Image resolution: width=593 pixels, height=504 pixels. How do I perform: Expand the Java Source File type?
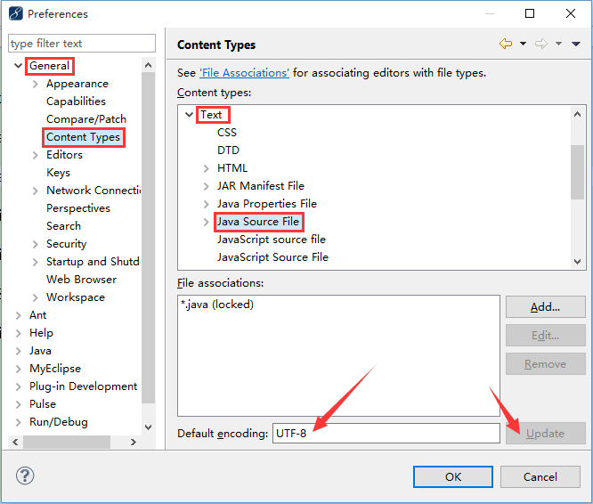(206, 222)
